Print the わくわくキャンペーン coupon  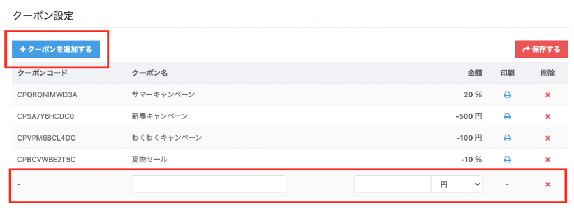(x=507, y=138)
